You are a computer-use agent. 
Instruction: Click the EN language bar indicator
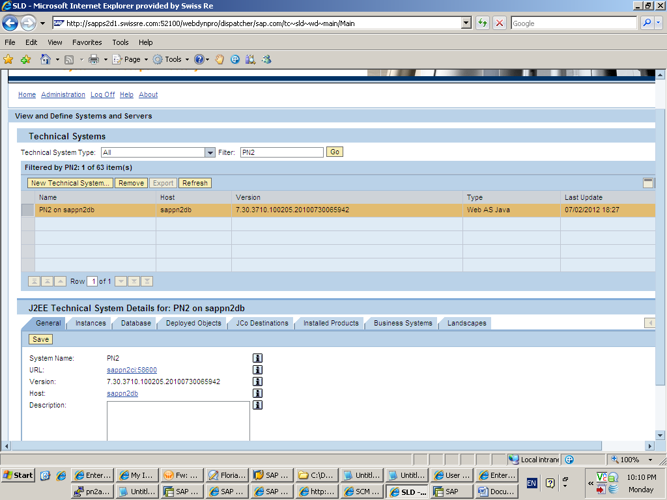tap(532, 483)
